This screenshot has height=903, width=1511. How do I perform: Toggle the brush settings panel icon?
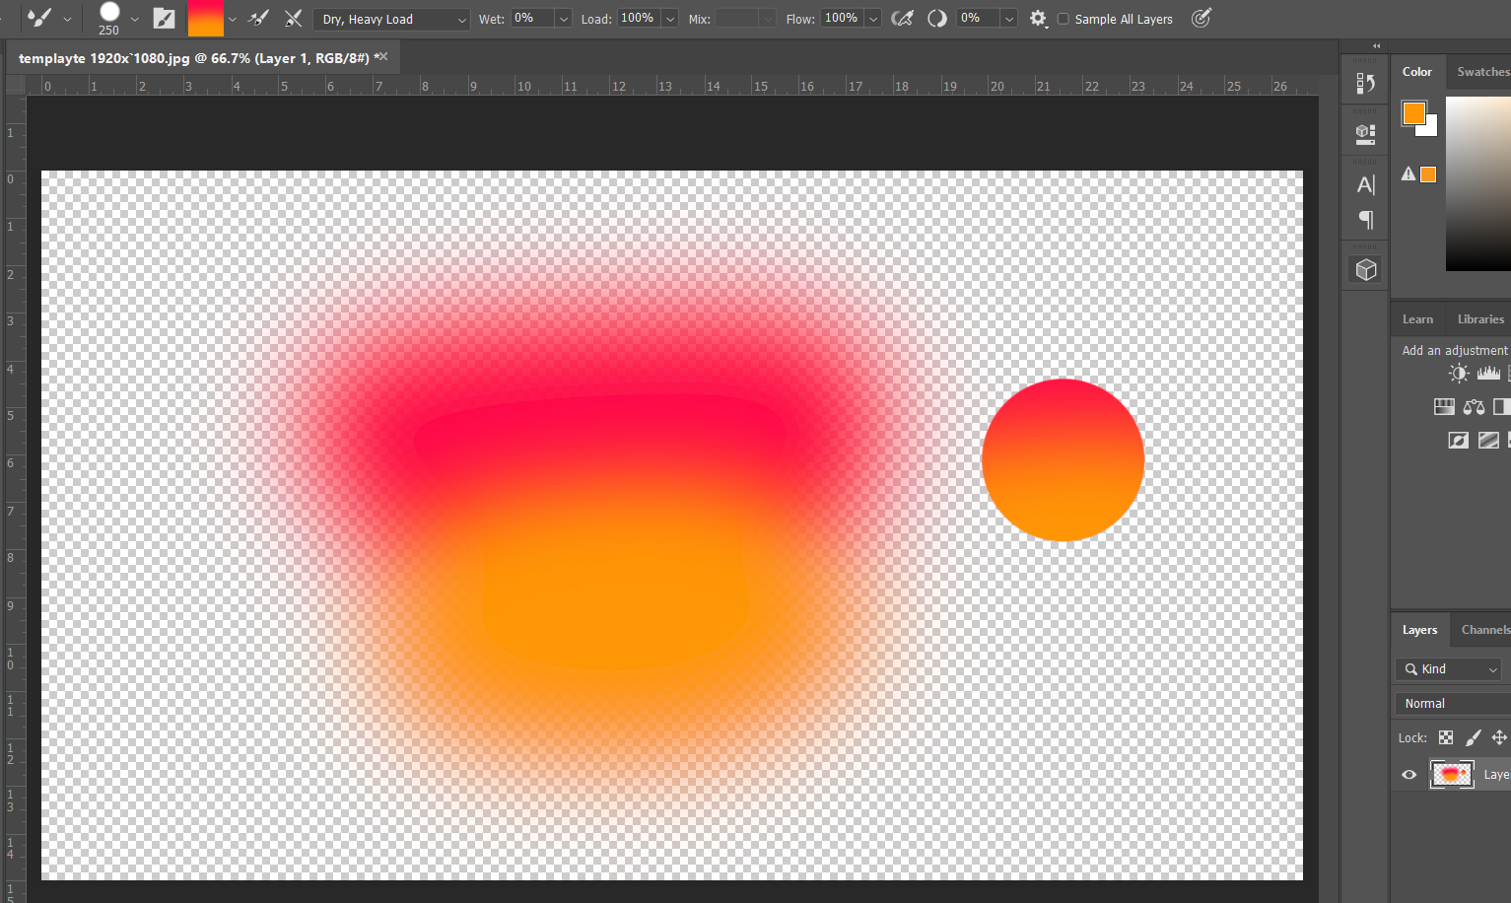(x=164, y=19)
